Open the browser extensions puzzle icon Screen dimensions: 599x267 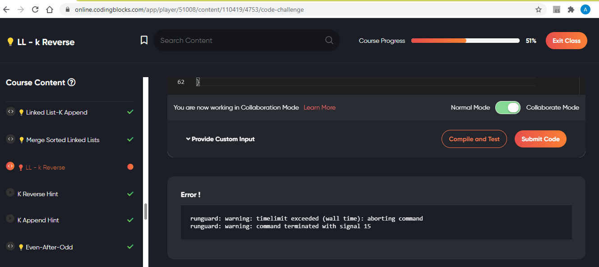(x=571, y=9)
